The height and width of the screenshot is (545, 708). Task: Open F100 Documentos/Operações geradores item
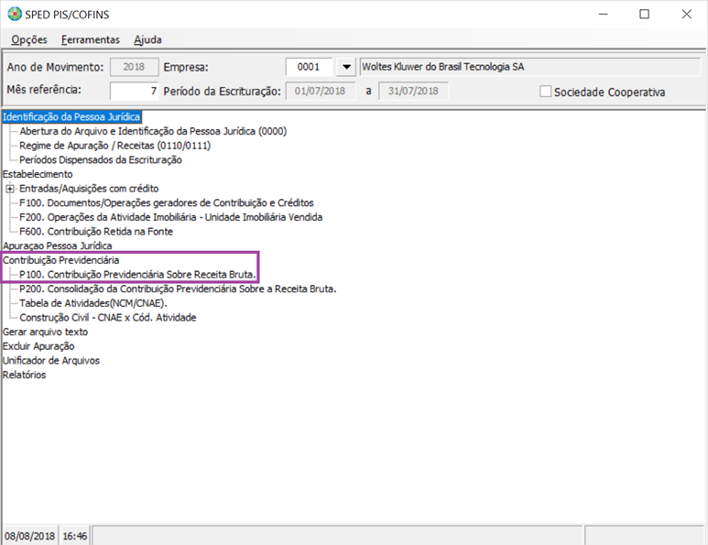click(x=166, y=202)
